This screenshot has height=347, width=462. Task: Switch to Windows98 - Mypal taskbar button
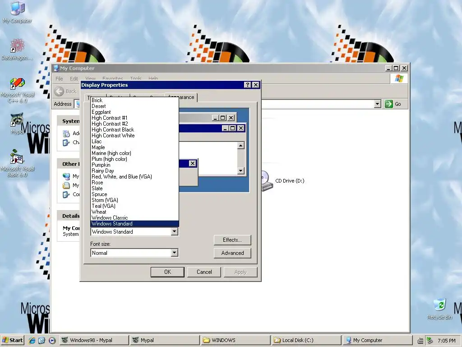[x=94, y=340]
